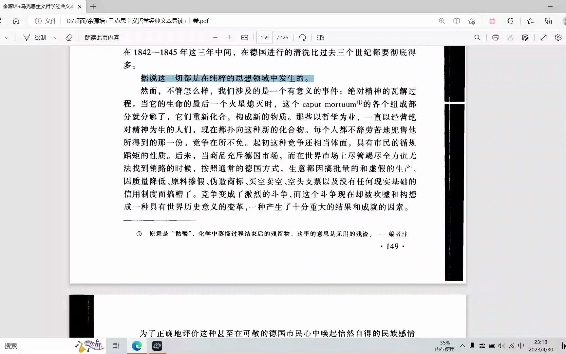Select the eraser tool

pyautogui.click(x=69, y=38)
